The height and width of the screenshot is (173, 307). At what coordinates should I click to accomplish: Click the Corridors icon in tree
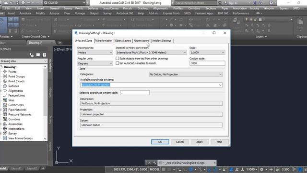click(x=5, y=119)
